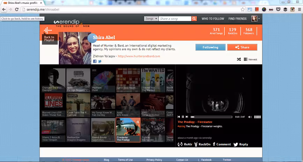Skip to the next track
Image resolution: width=303 pixels, height=162 pixels.
pyautogui.click(x=187, y=117)
